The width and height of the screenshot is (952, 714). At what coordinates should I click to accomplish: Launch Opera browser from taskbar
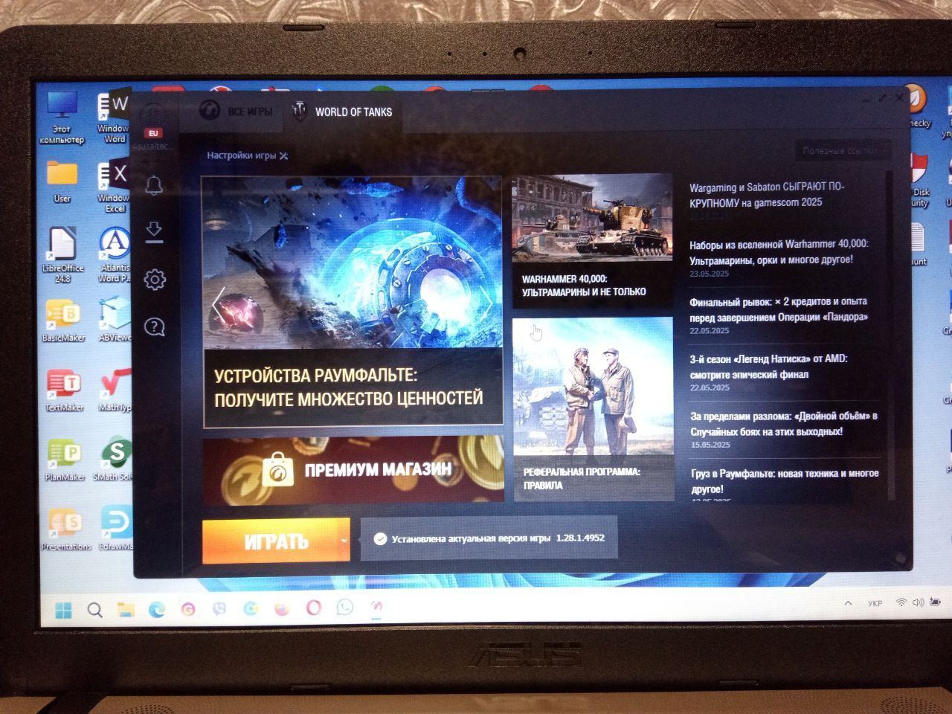(x=313, y=608)
